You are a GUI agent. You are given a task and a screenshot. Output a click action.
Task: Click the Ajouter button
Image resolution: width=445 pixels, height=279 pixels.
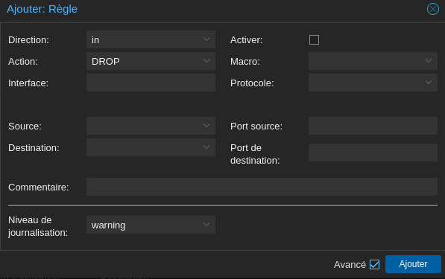click(x=413, y=264)
